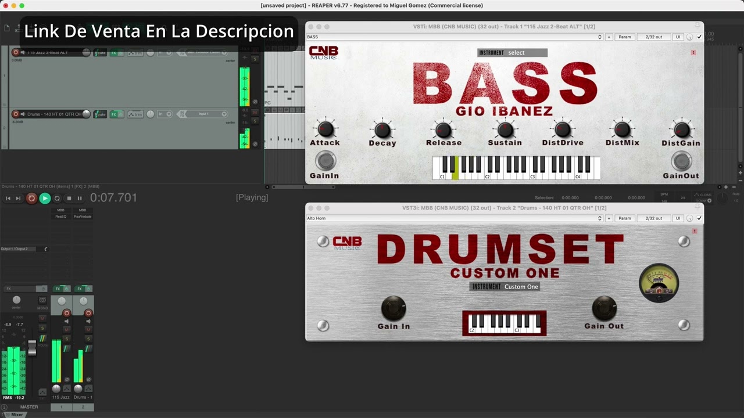Open FX on Drums mixer strip

80,289
